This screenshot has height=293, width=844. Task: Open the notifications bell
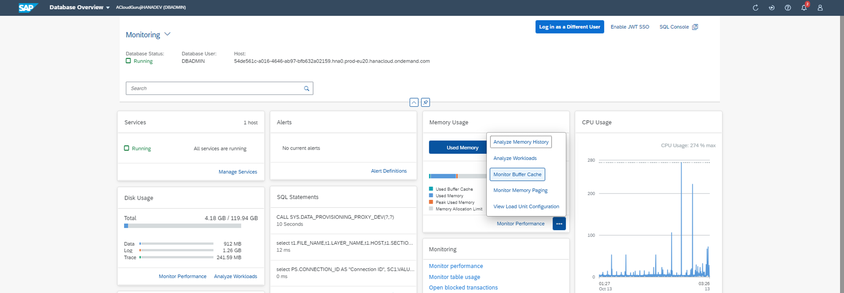coord(804,8)
